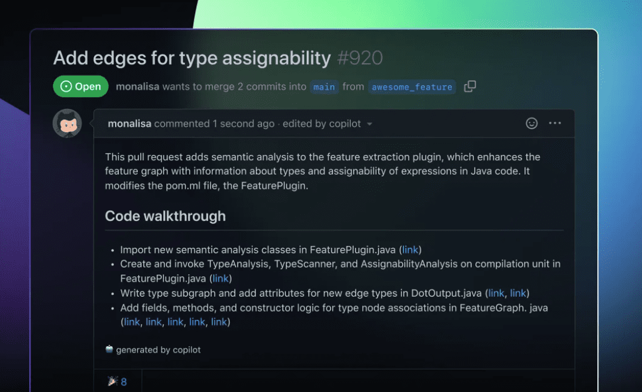Viewport: 642px width, 392px height.
Task: Click the party popper reaction with 8
Action: click(x=118, y=381)
